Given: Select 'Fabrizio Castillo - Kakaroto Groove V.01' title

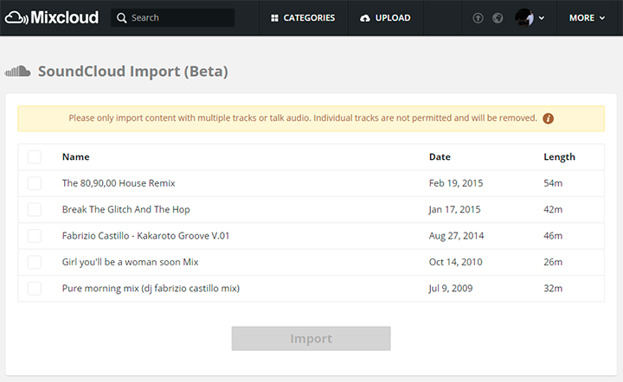Looking at the screenshot, I should pos(145,236).
